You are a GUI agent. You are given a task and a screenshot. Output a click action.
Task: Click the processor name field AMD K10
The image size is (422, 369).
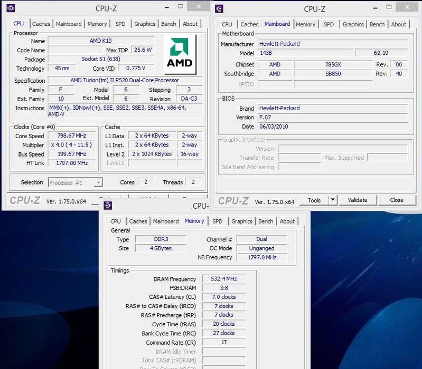tap(101, 41)
